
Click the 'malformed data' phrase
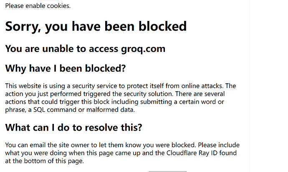point(110,110)
